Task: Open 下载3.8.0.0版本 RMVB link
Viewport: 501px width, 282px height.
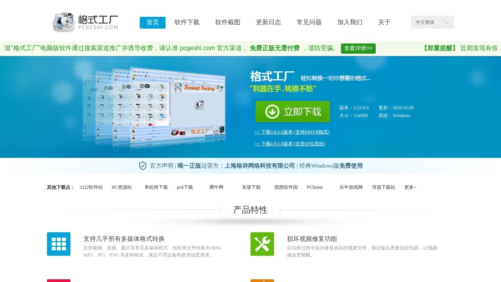Action: click(292, 132)
